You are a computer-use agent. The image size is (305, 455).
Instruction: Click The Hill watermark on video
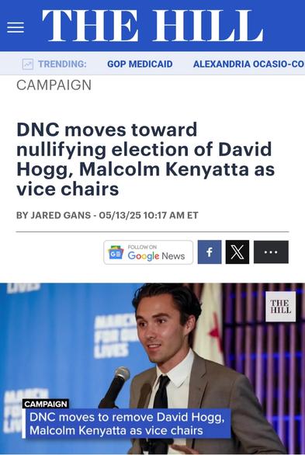tap(280, 307)
